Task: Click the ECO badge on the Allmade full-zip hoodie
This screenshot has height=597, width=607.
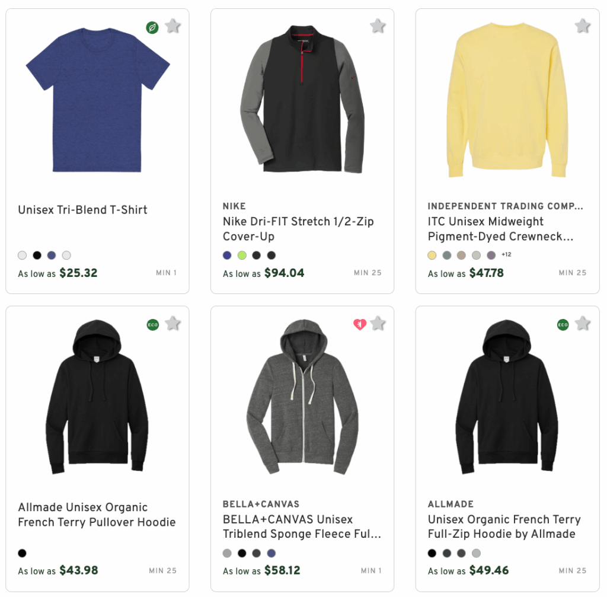Action: (563, 325)
